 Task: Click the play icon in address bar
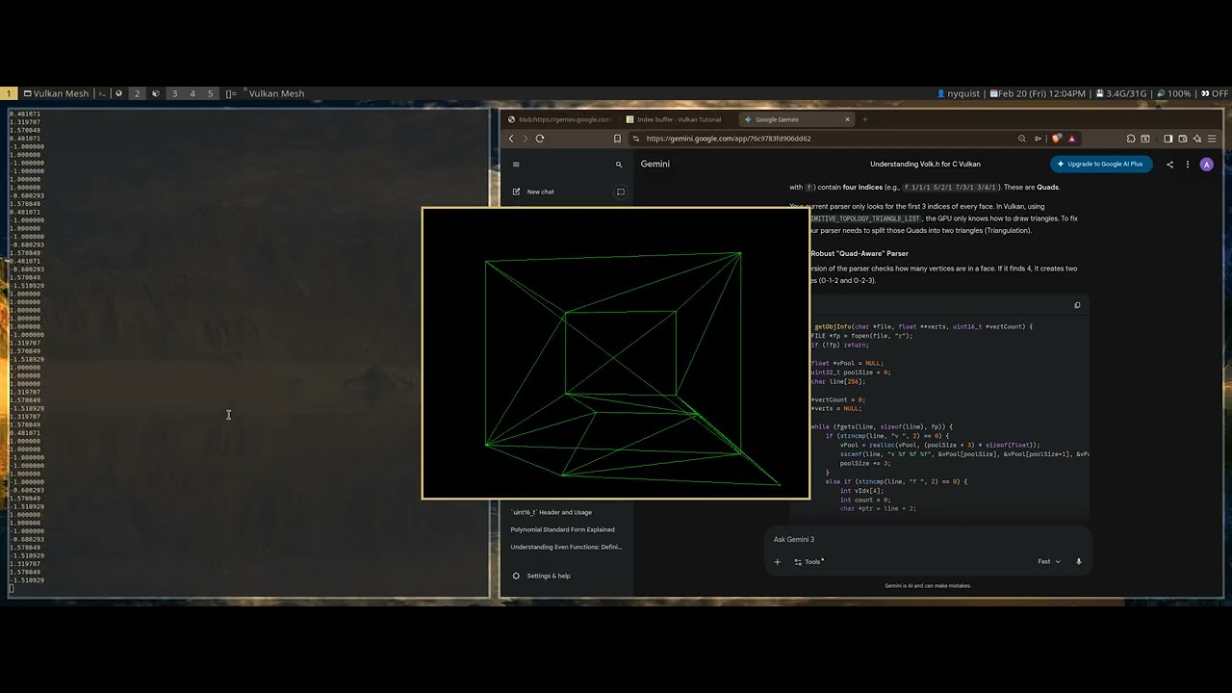click(x=1039, y=139)
